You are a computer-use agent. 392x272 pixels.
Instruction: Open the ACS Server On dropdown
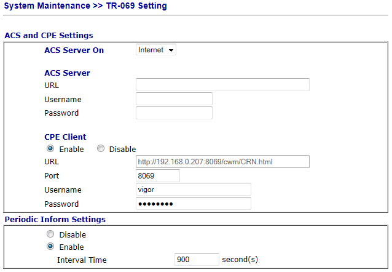[156, 50]
